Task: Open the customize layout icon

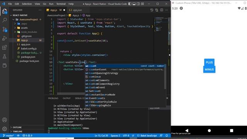Action: click(x=142, y=4)
